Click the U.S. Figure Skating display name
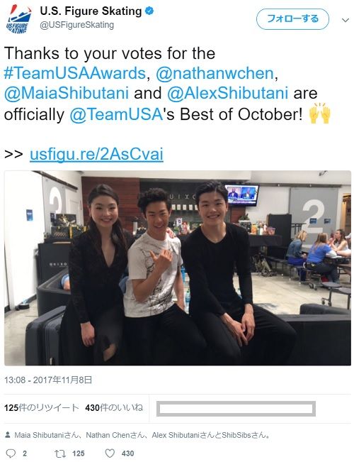 [x=91, y=11]
